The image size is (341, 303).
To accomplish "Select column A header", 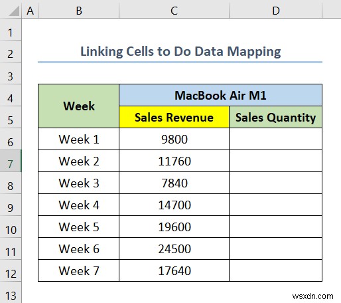I will click(x=30, y=11).
